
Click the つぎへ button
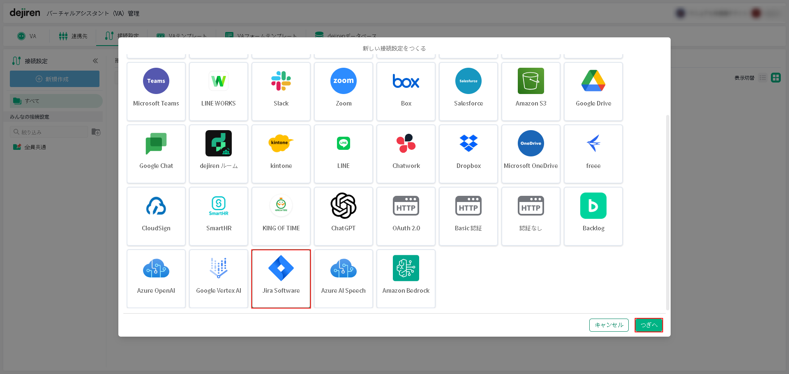(x=649, y=325)
